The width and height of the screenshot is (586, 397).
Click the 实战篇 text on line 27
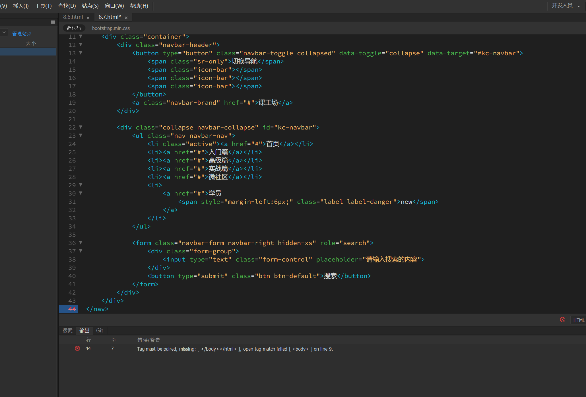click(218, 168)
